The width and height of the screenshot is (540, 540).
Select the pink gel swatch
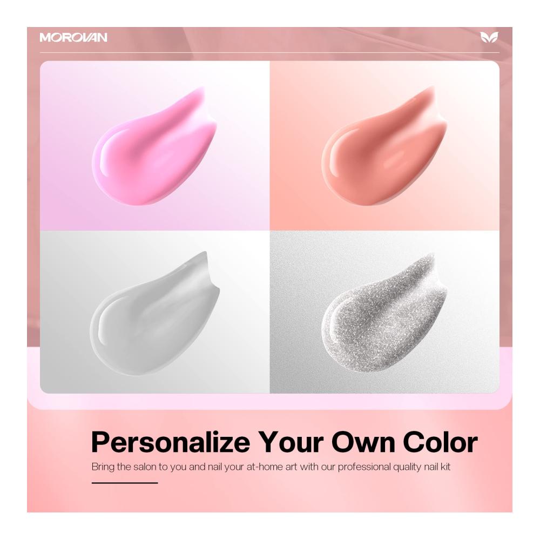(154, 147)
